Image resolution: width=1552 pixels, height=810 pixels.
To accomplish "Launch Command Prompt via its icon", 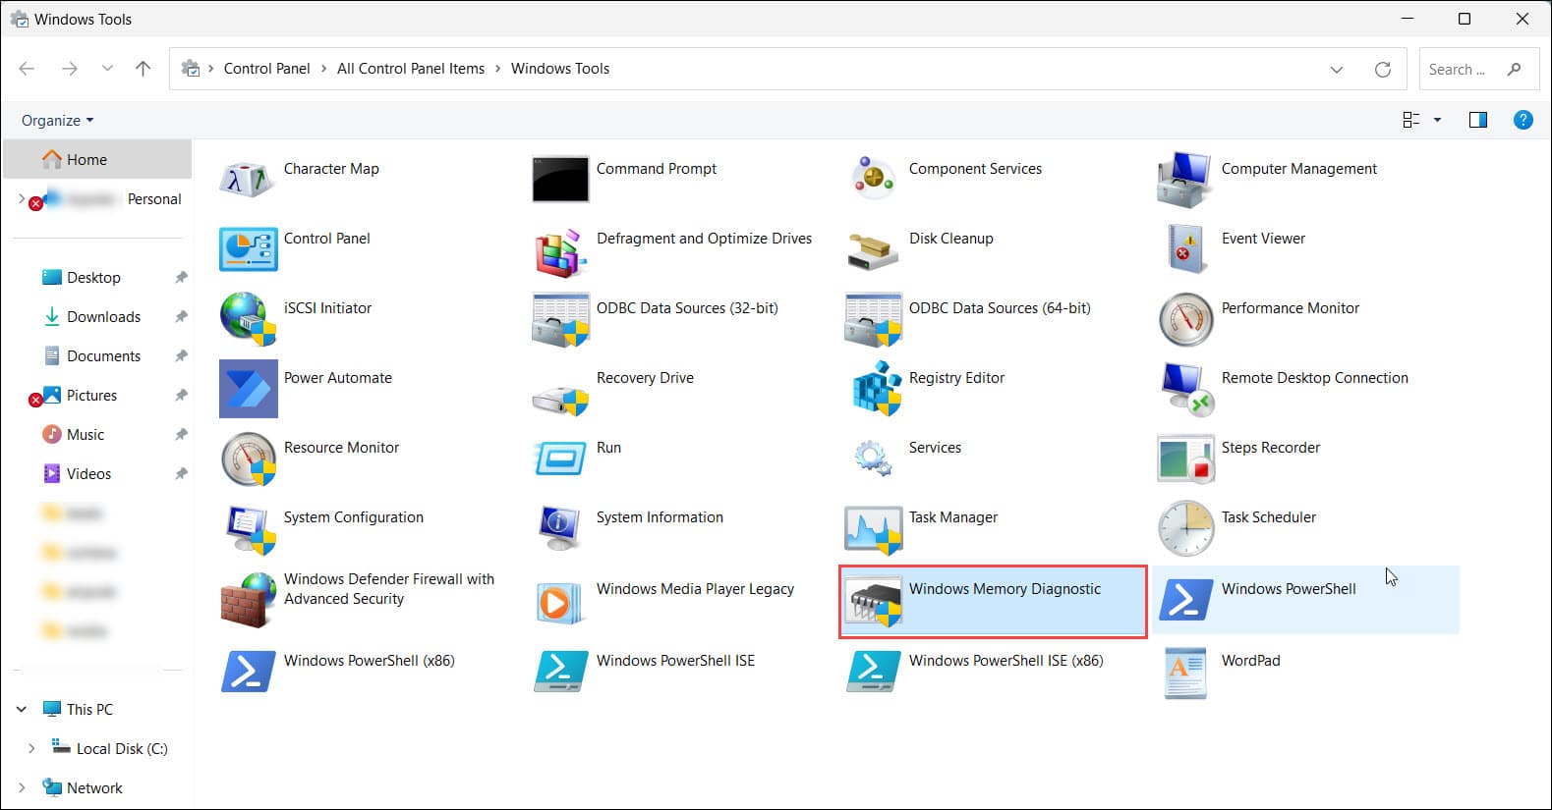I will 560,180.
